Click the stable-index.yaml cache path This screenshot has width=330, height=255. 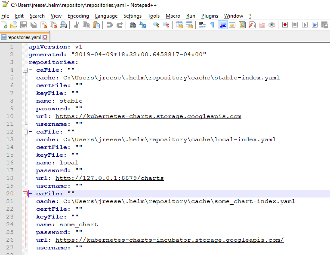(171, 78)
